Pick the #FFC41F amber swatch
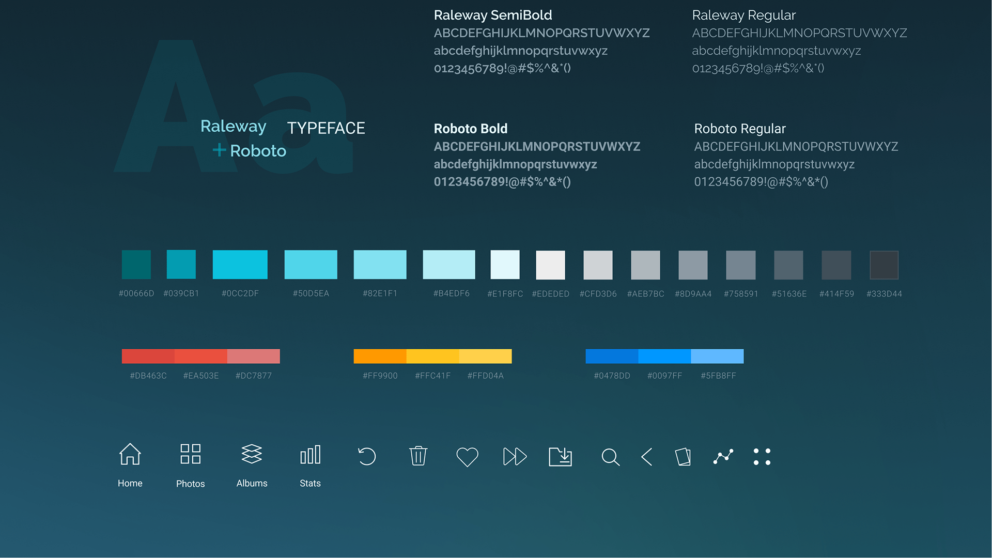Image resolution: width=992 pixels, height=558 pixels. 433,356
